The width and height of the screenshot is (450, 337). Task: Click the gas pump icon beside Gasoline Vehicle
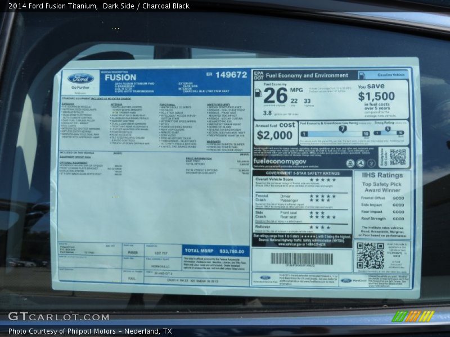click(362, 75)
